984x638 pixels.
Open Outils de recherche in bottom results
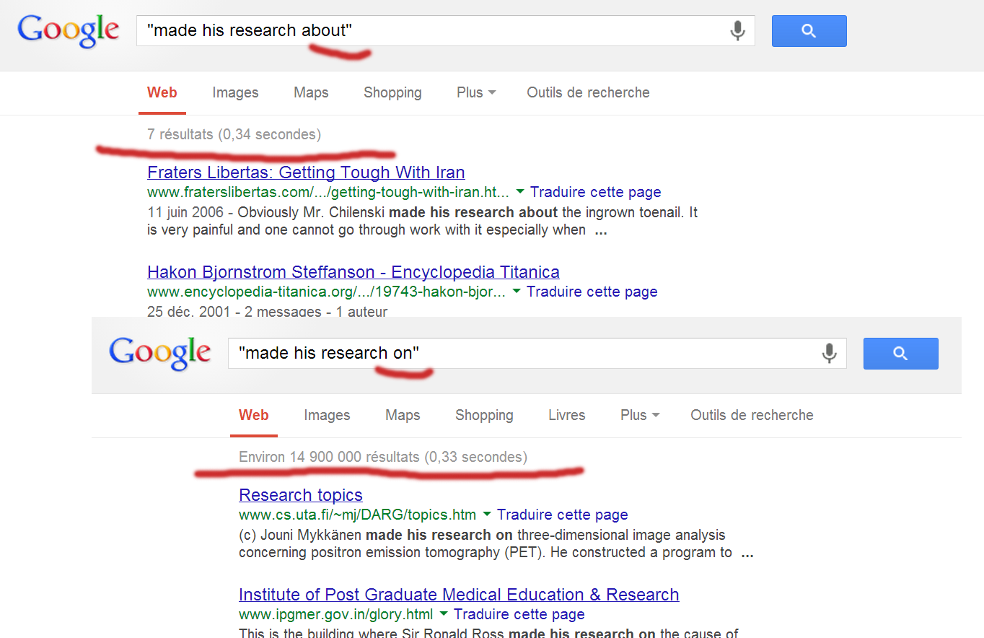[752, 416]
